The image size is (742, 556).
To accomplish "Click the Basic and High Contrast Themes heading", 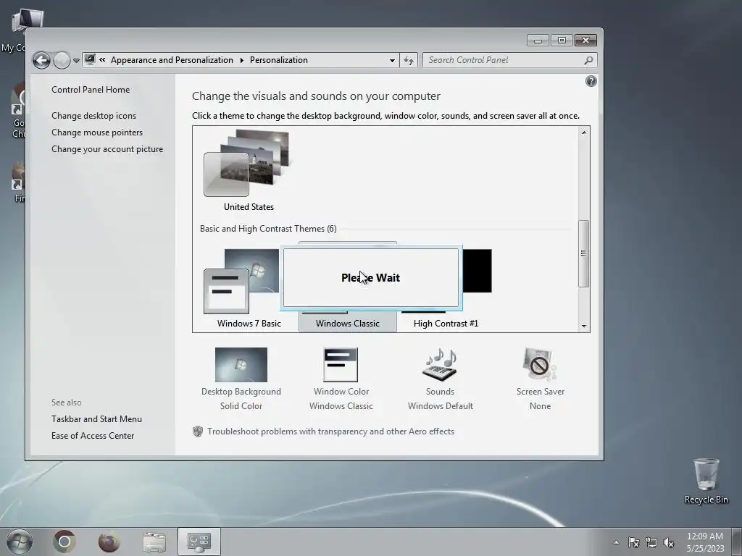I will pyautogui.click(x=268, y=229).
